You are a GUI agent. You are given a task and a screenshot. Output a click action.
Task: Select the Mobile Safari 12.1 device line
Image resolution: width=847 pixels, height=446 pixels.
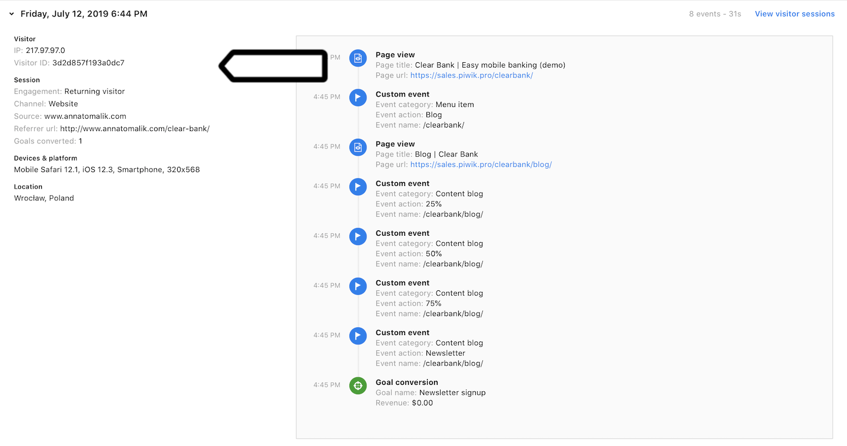[x=107, y=170]
